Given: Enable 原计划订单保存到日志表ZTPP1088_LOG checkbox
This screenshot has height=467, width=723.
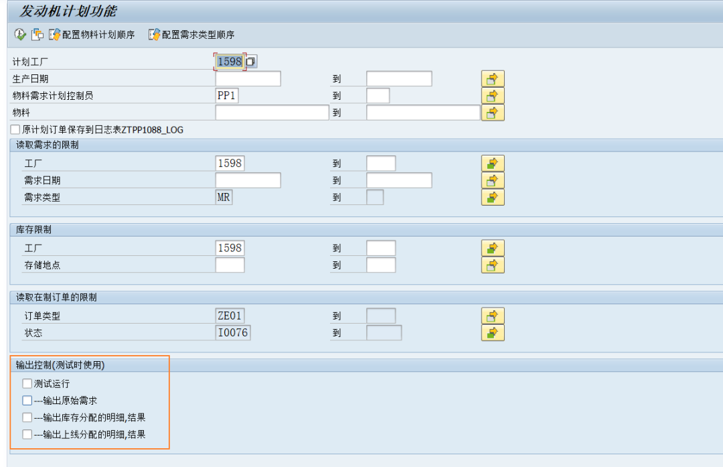Looking at the screenshot, I should point(15,130).
